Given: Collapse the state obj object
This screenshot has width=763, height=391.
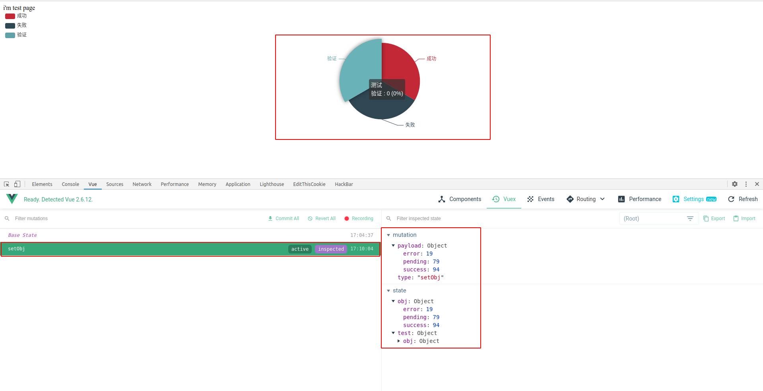Looking at the screenshot, I should (x=393, y=301).
